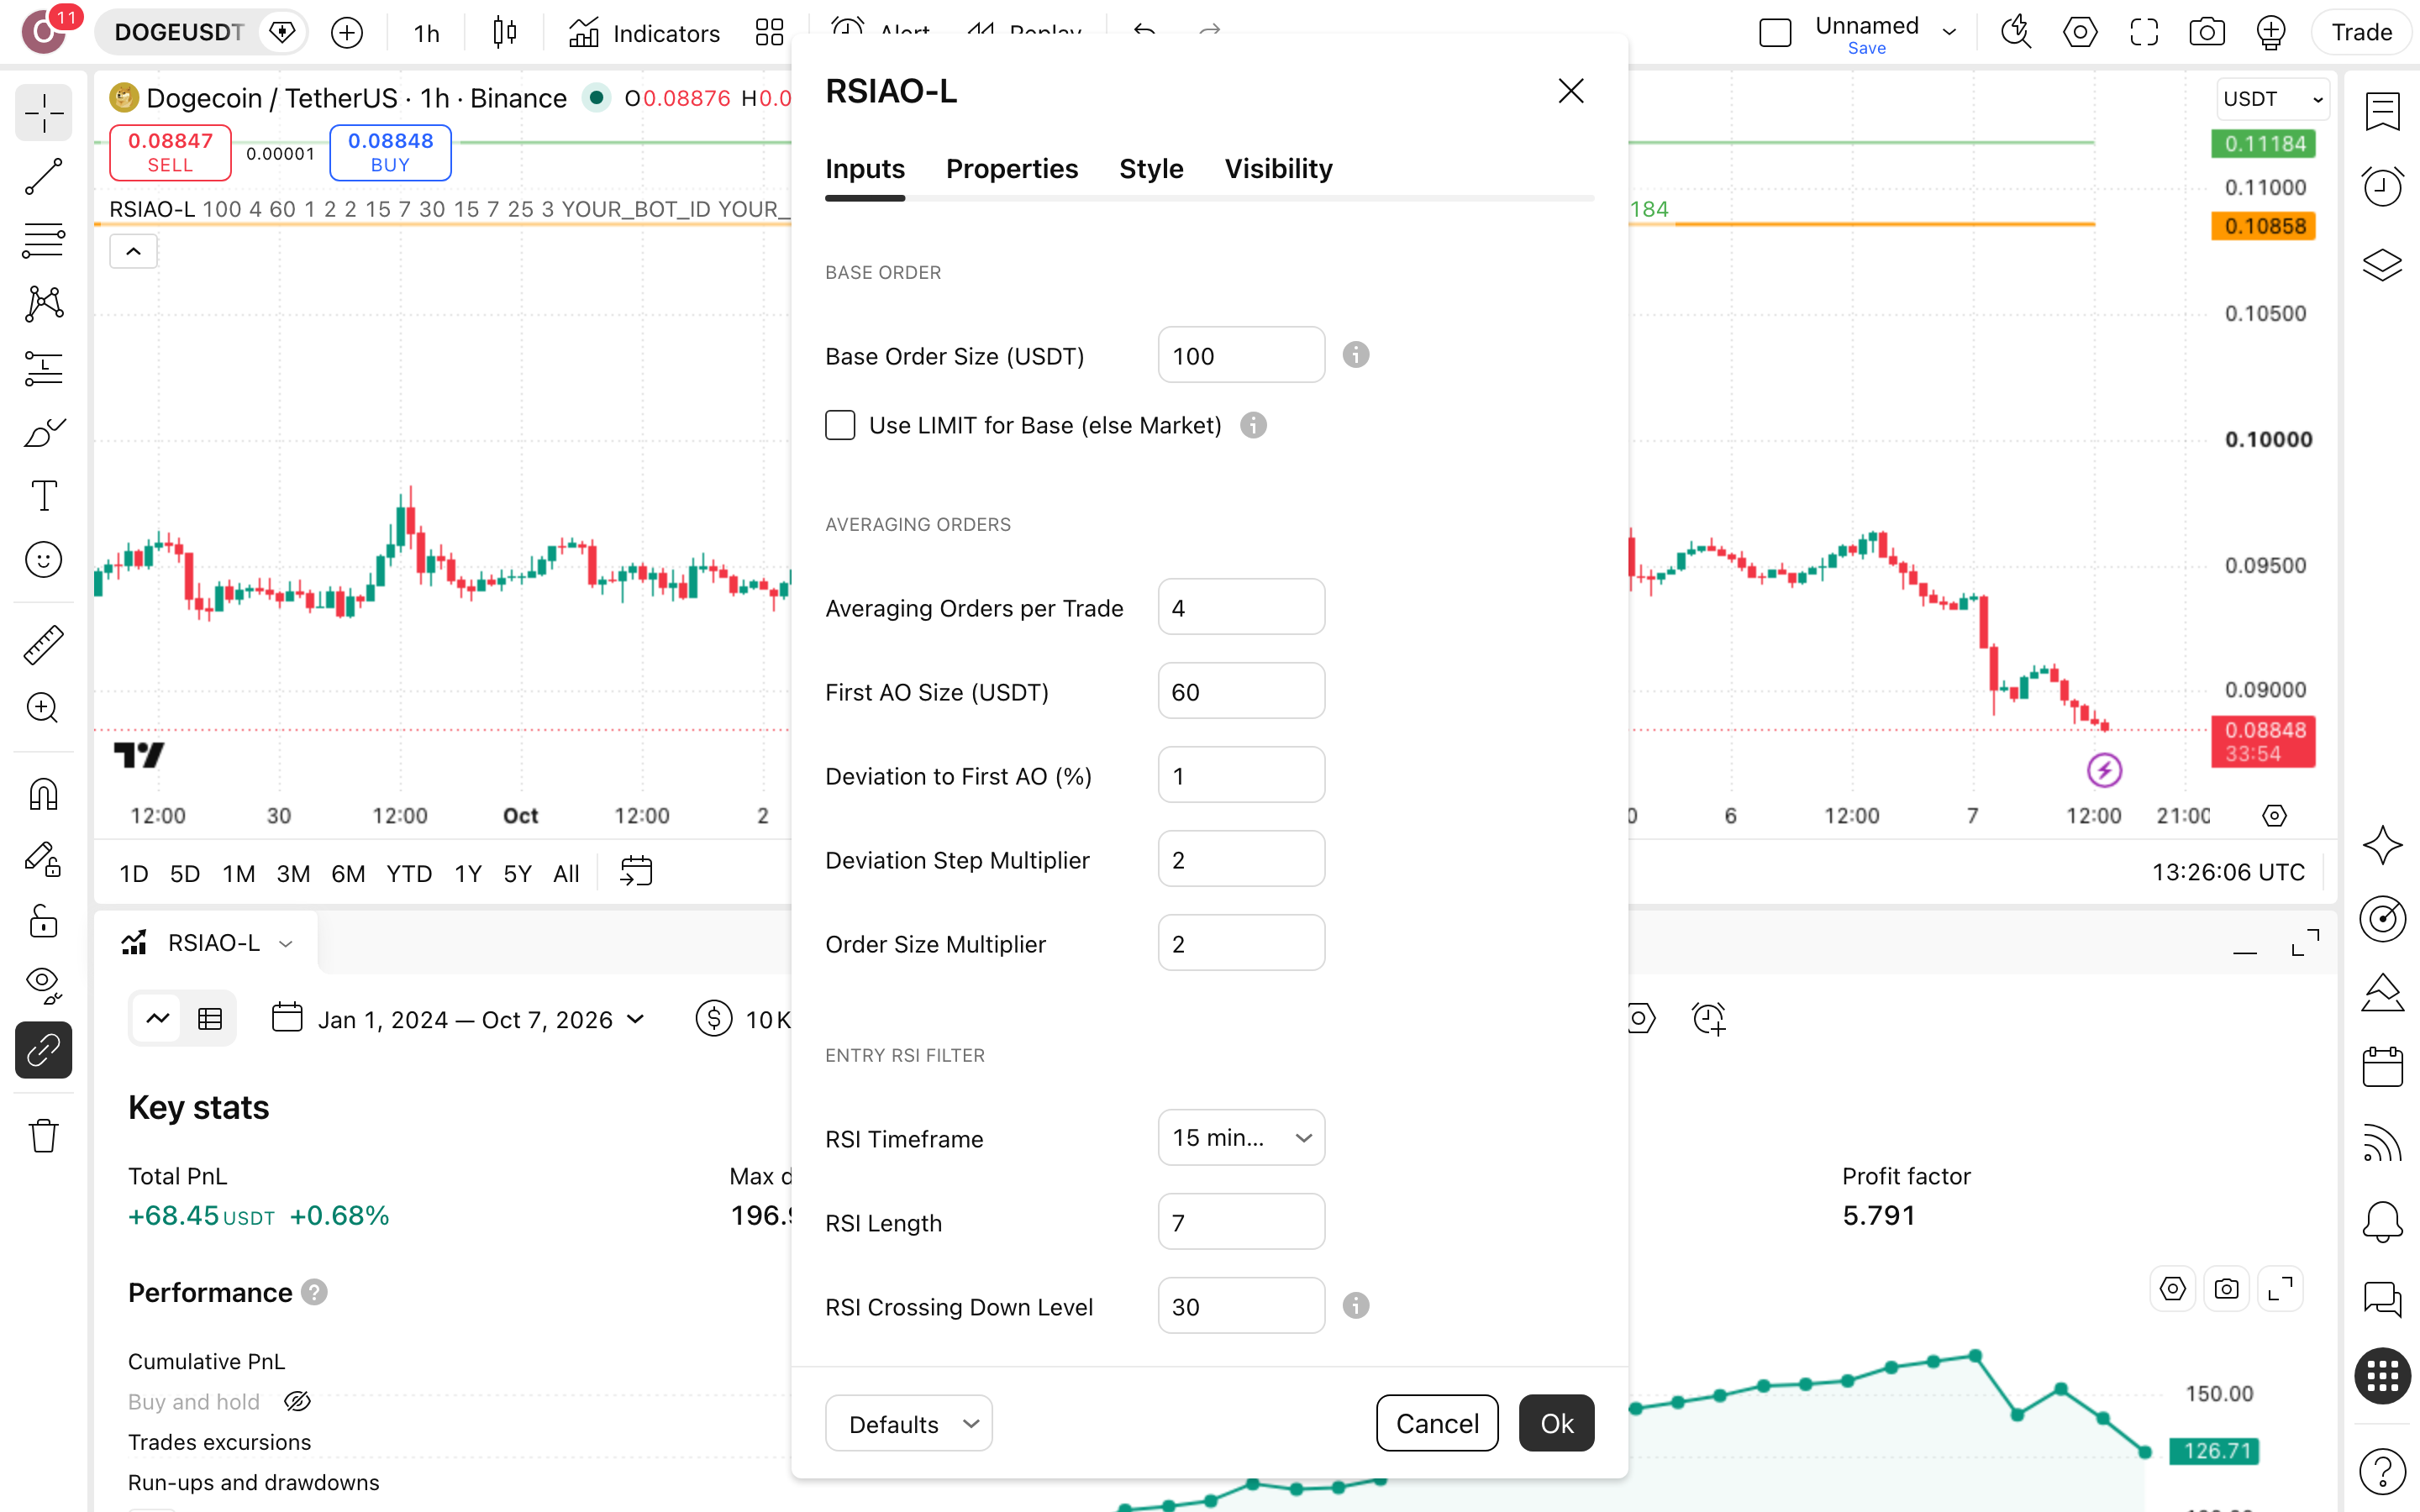Check Use LIMIT for Base checkbox
Viewport: 2420px width, 1512px height.
click(840, 425)
